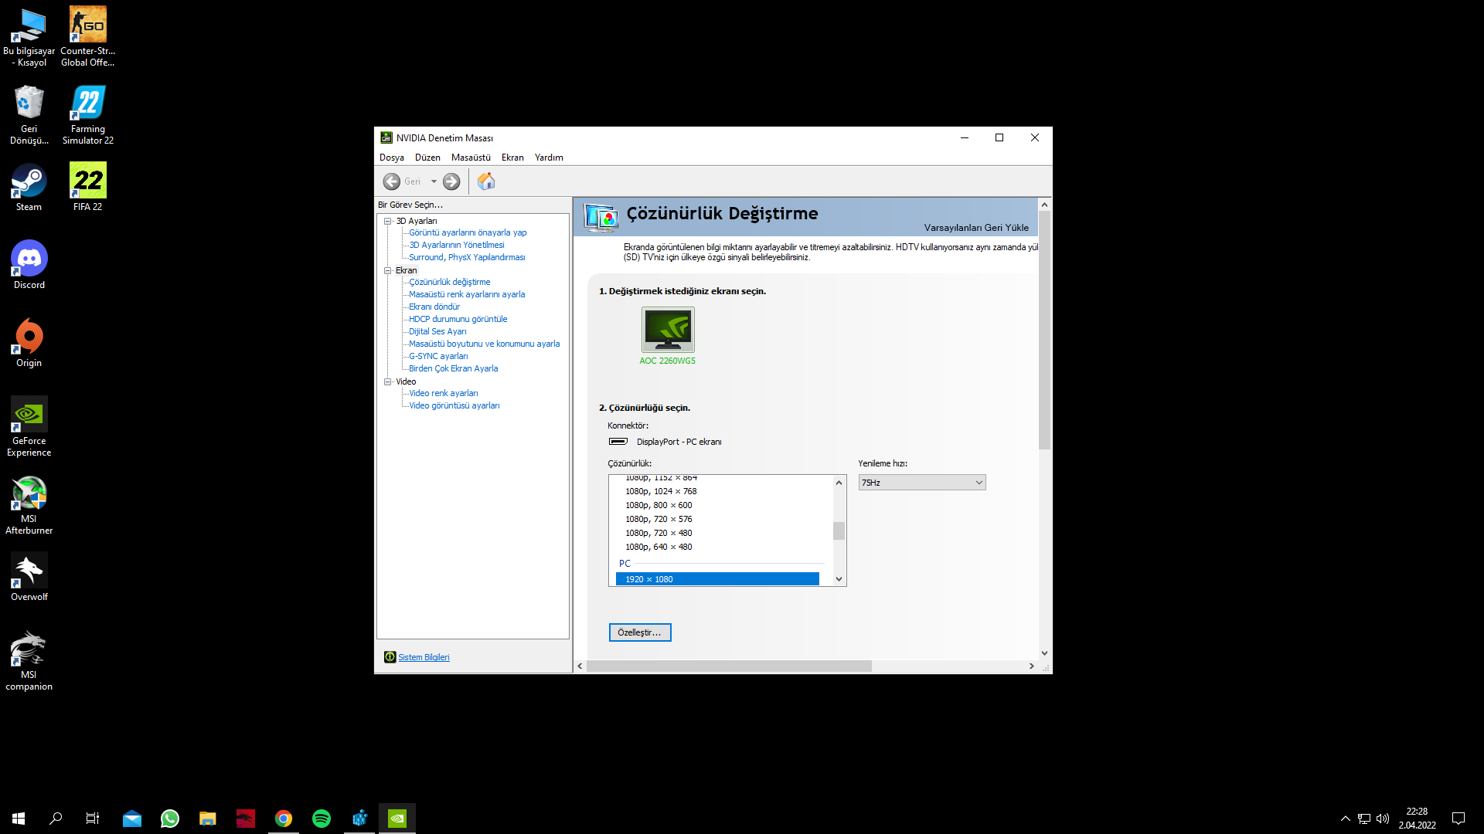The width and height of the screenshot is (1484, 834).
Task: Select Masaüstü boyutunu ve konumunu ayarla
Action: (x=484, y=344)
